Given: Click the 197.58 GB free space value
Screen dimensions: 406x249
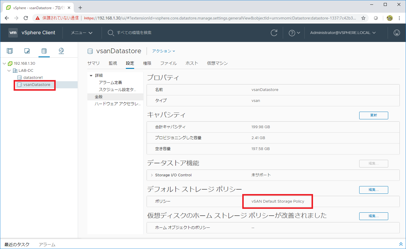Looking at the screenshot, I should point(260,149).
